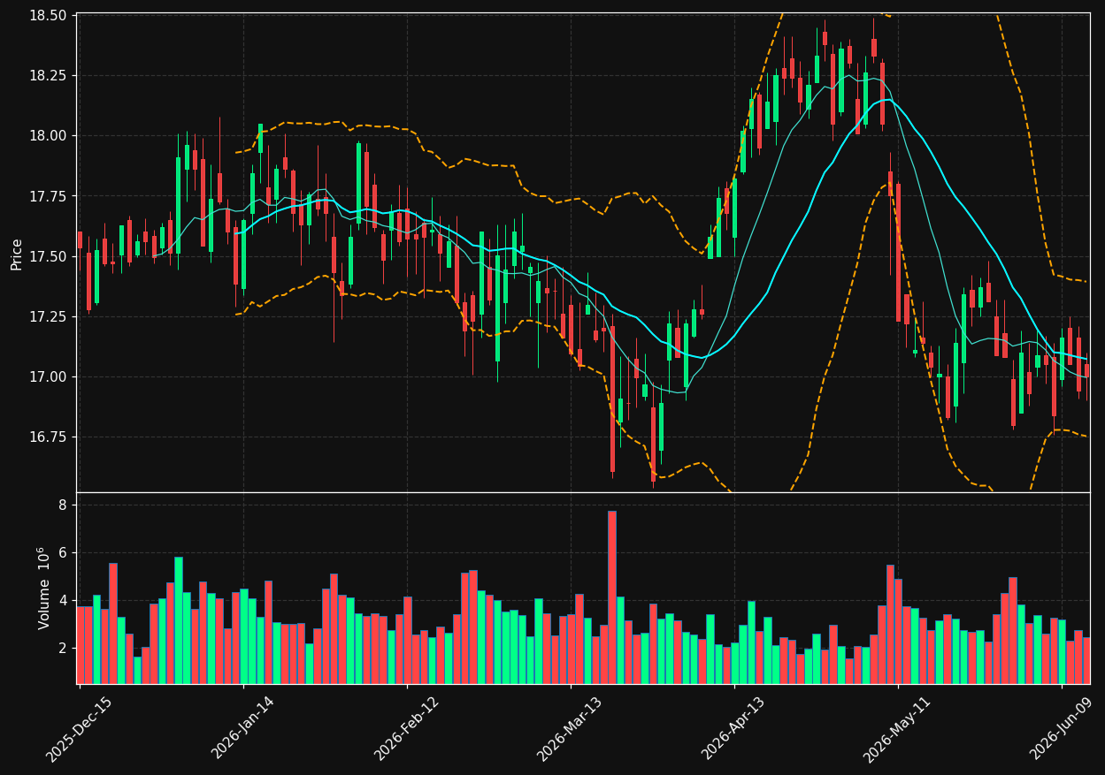1105x775 pixels.
Task: Click the 17.25 price tick label
Action: click(48, 317)
